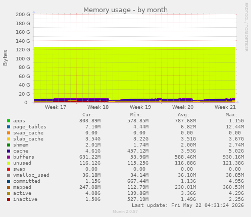Click the 'Week 19' axis label
Screen dimensions: 251x217
click(140, 107)
